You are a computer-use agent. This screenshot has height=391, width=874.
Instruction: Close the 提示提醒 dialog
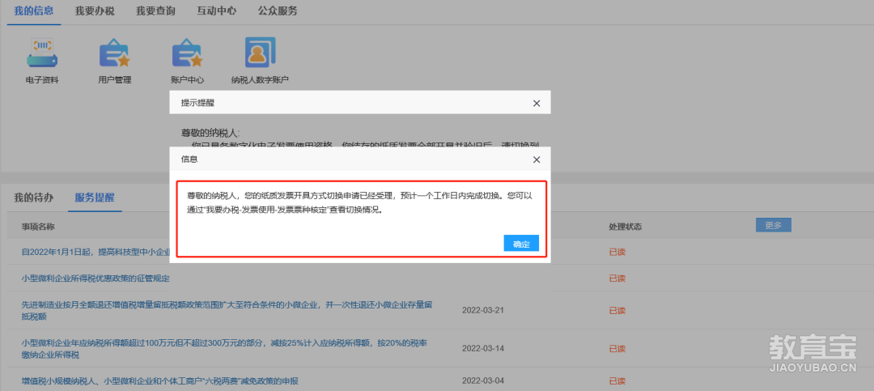coord(537,103)
